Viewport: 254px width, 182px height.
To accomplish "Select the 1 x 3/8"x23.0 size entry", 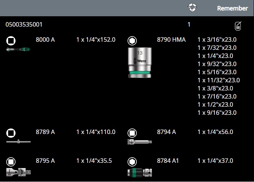I will pyautogui.click(x=215, y=88).
